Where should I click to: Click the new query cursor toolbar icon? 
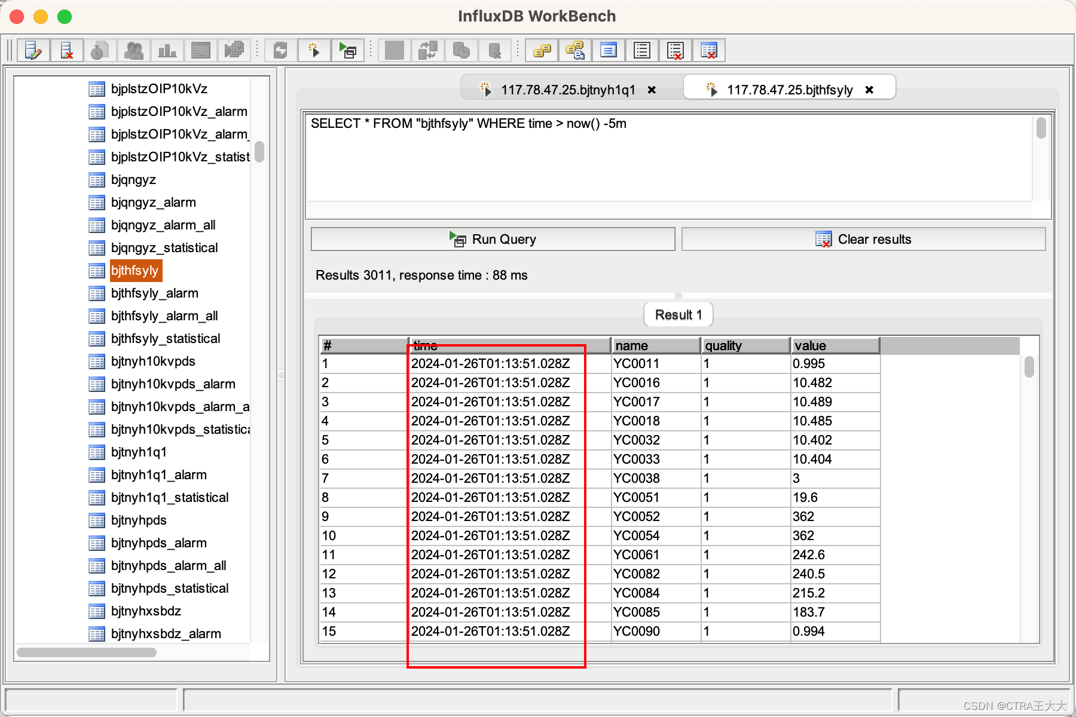click(x=314, y=50)
